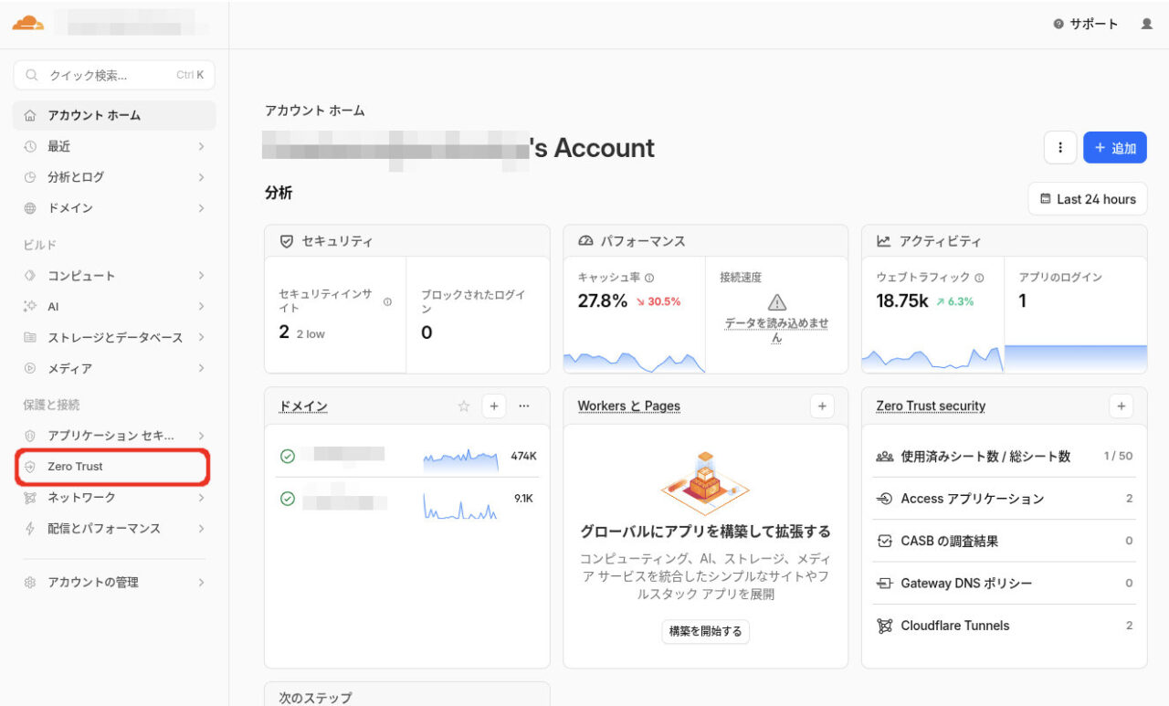
Task: Expand the 分析とログ chevron
Action: pyautogui.click(x=201, y=177)
